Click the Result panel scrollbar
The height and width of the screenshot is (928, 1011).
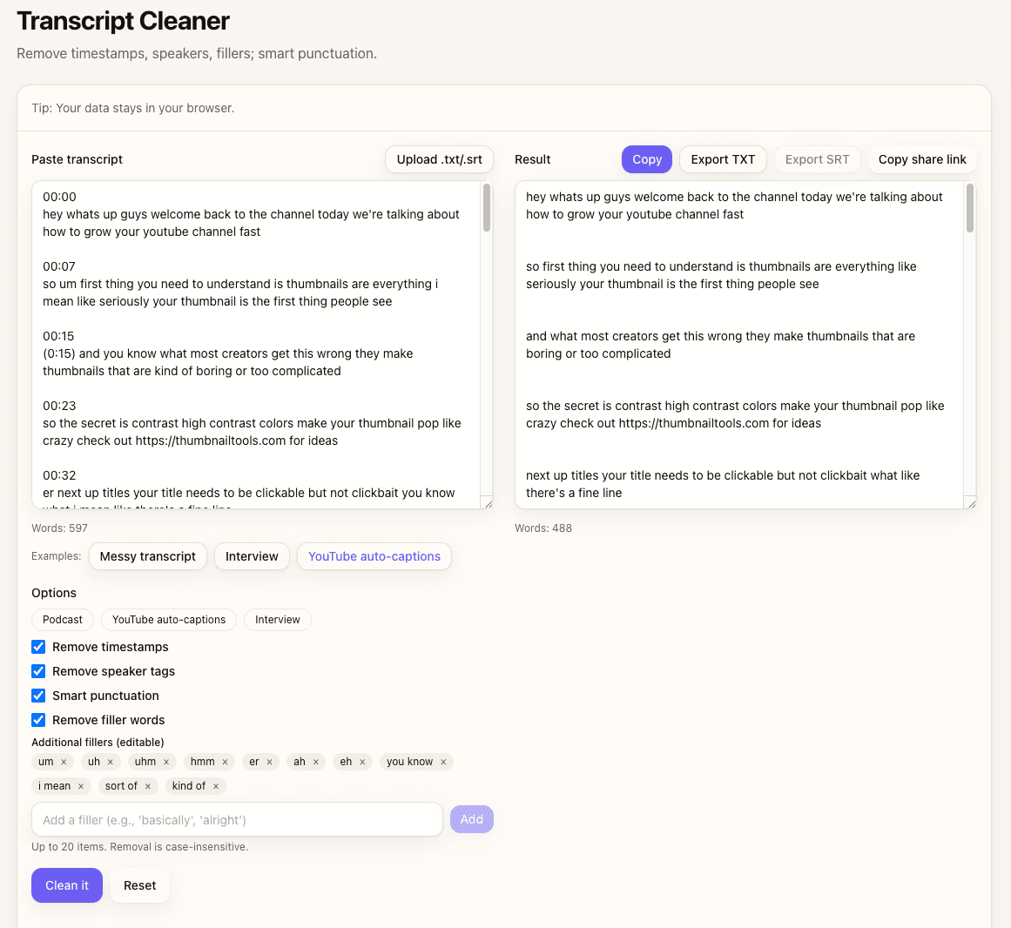[x=970, y=209]
